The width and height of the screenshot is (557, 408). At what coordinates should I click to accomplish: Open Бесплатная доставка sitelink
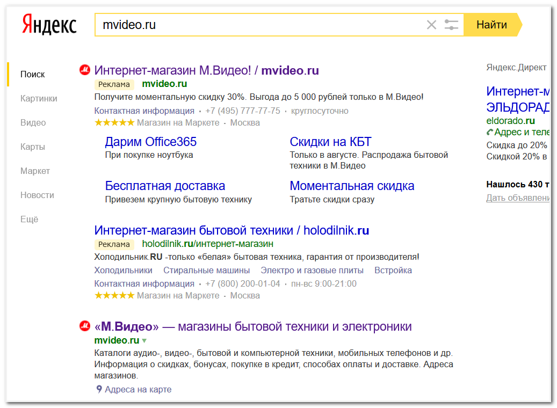coord(165,186)
